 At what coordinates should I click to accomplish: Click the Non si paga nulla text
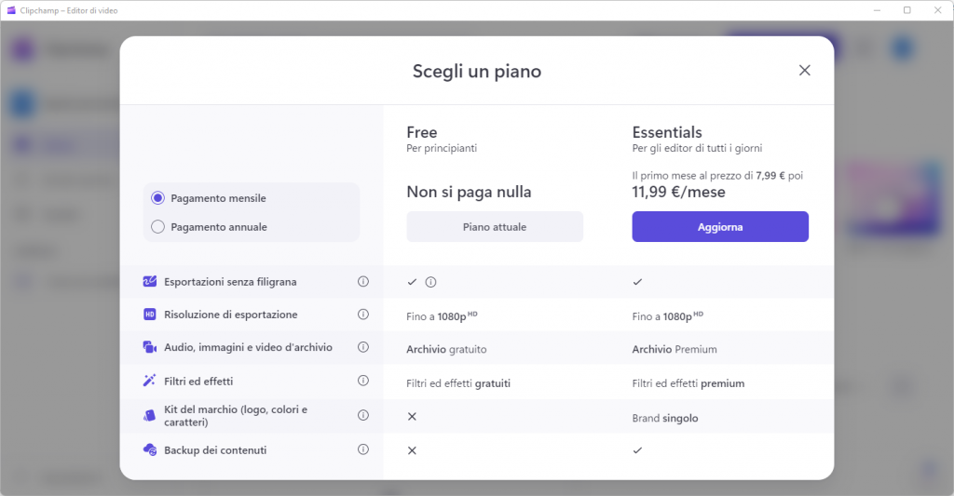coord(470,192)
